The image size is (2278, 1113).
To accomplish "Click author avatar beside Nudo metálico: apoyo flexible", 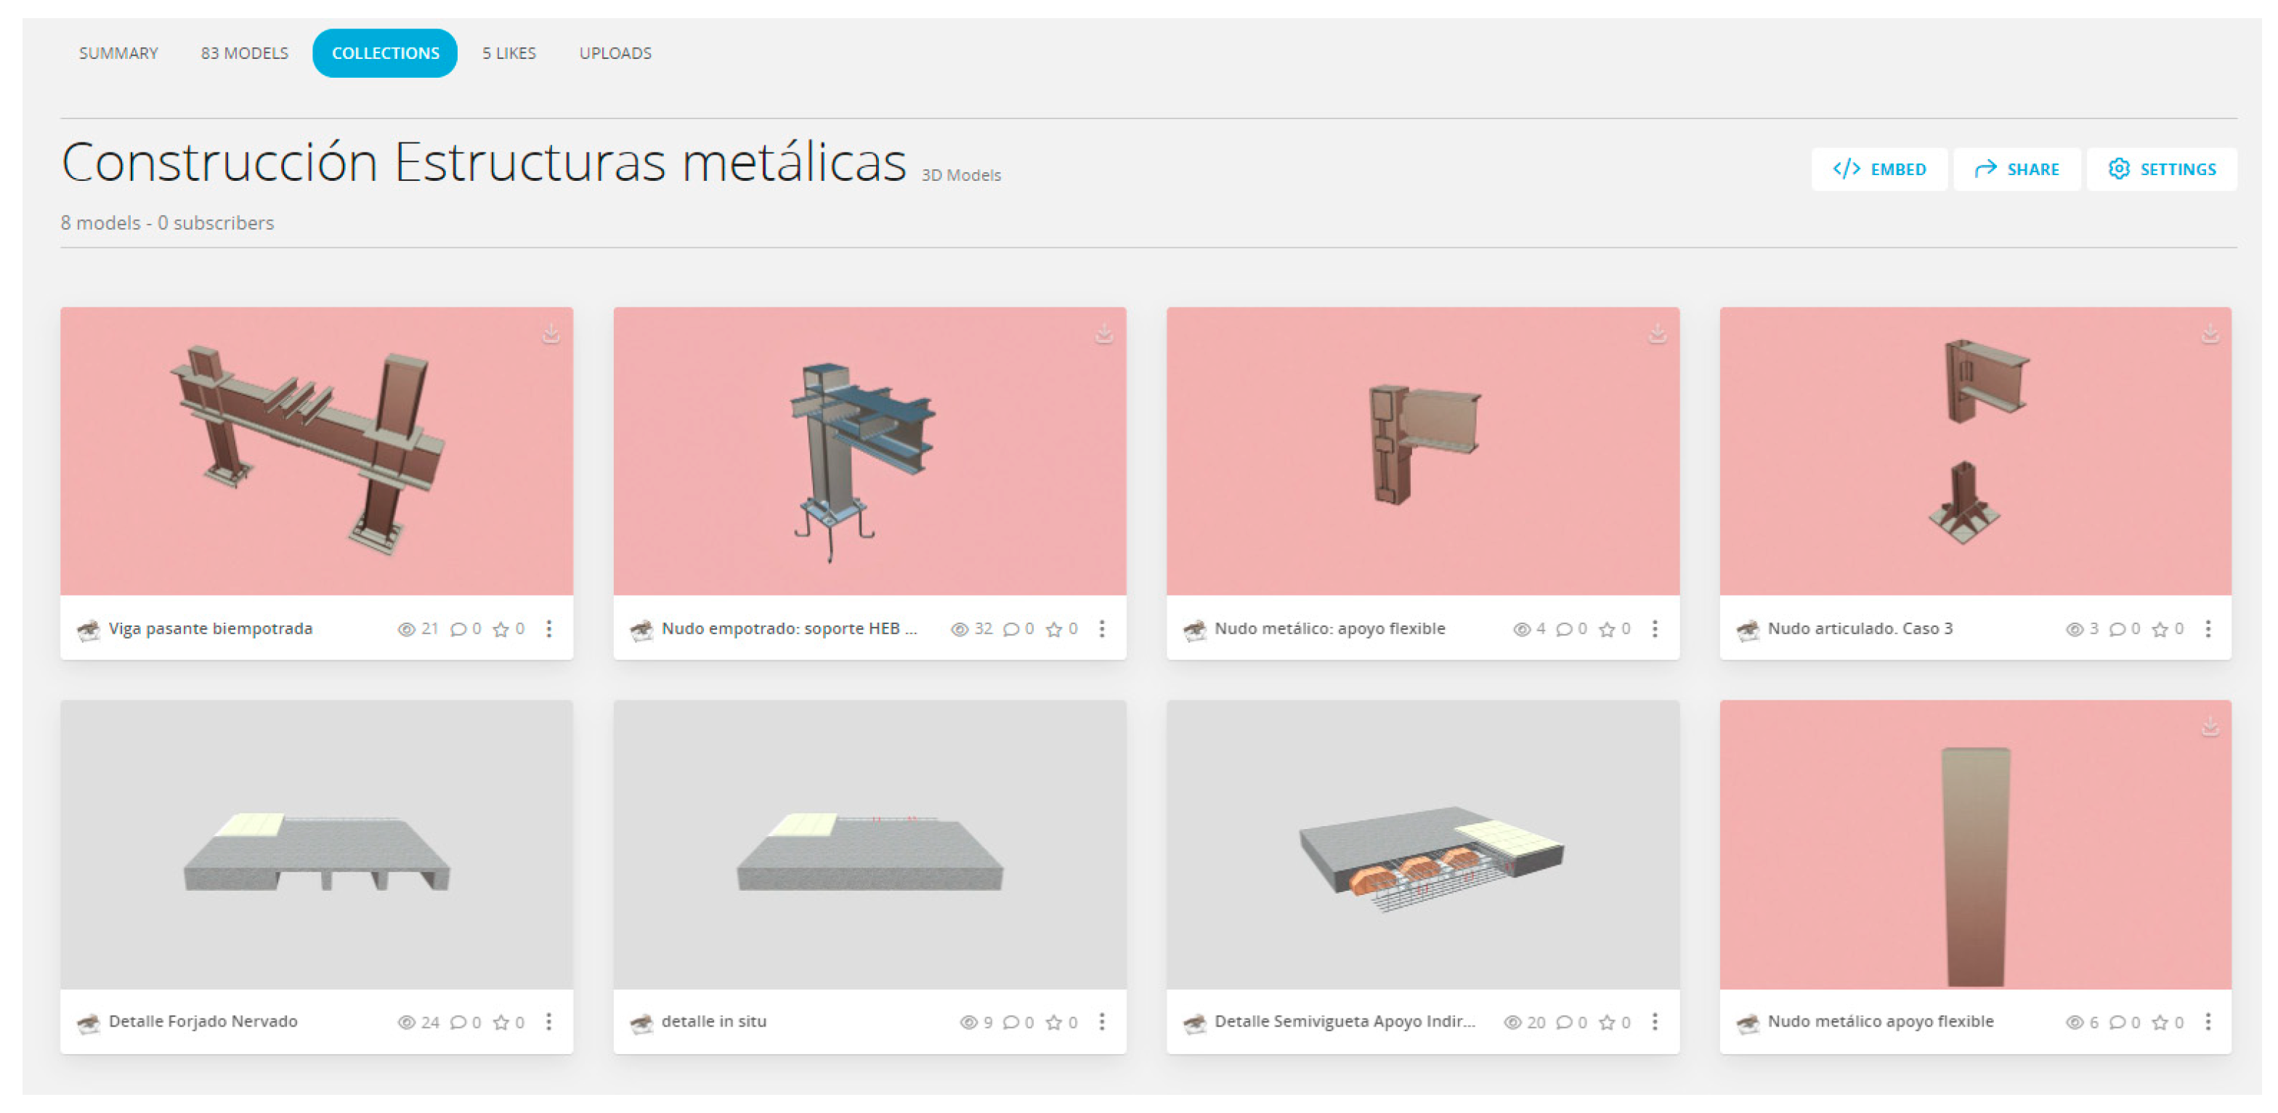I will pos(1193,630).
